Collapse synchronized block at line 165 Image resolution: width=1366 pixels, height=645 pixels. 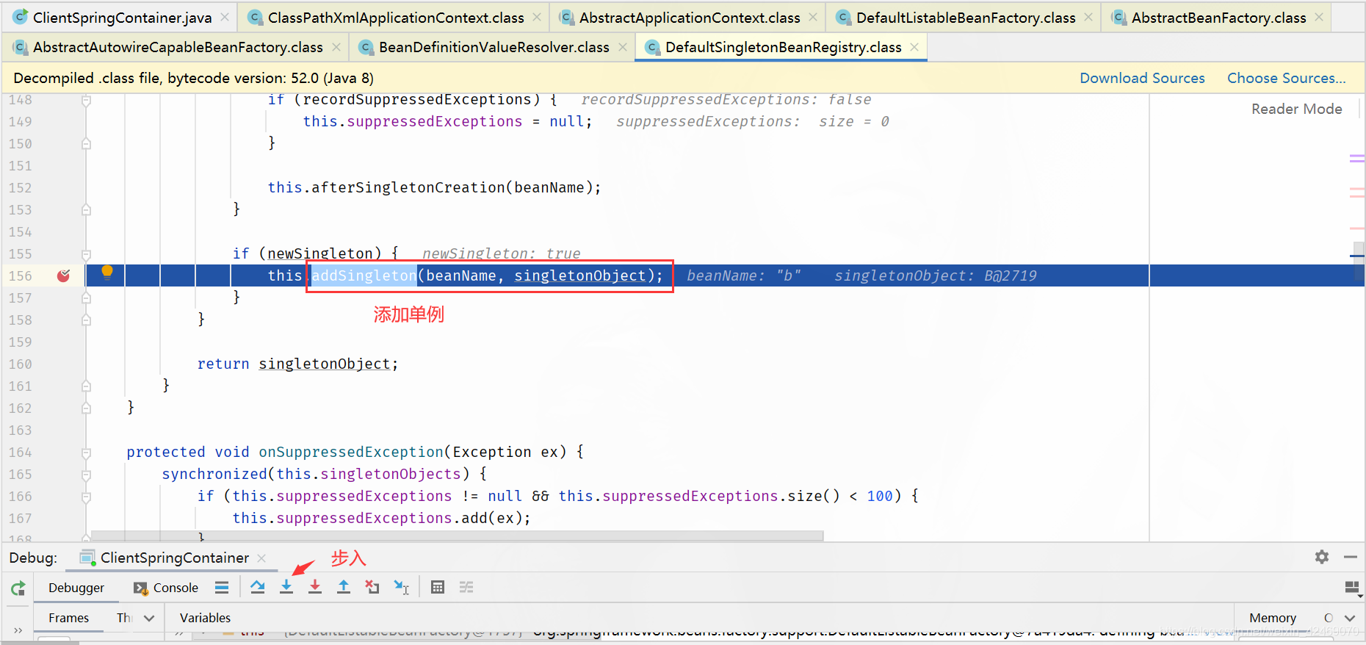coord(86,475)
